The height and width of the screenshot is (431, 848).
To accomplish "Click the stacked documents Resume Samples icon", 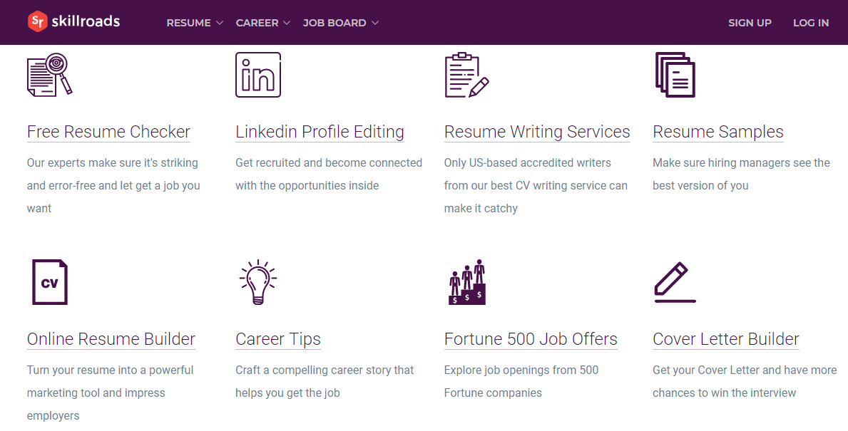I will (x=675, y=75).
